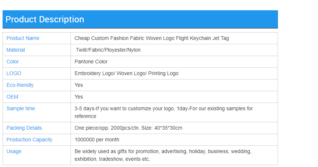Select the Sample time label
318x167 pixels.
pyautogui.click(x=21, y=108)
